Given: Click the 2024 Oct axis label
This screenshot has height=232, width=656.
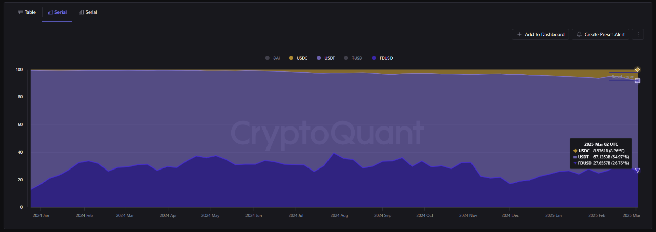Looking at the screenshot, I should 424,215.
